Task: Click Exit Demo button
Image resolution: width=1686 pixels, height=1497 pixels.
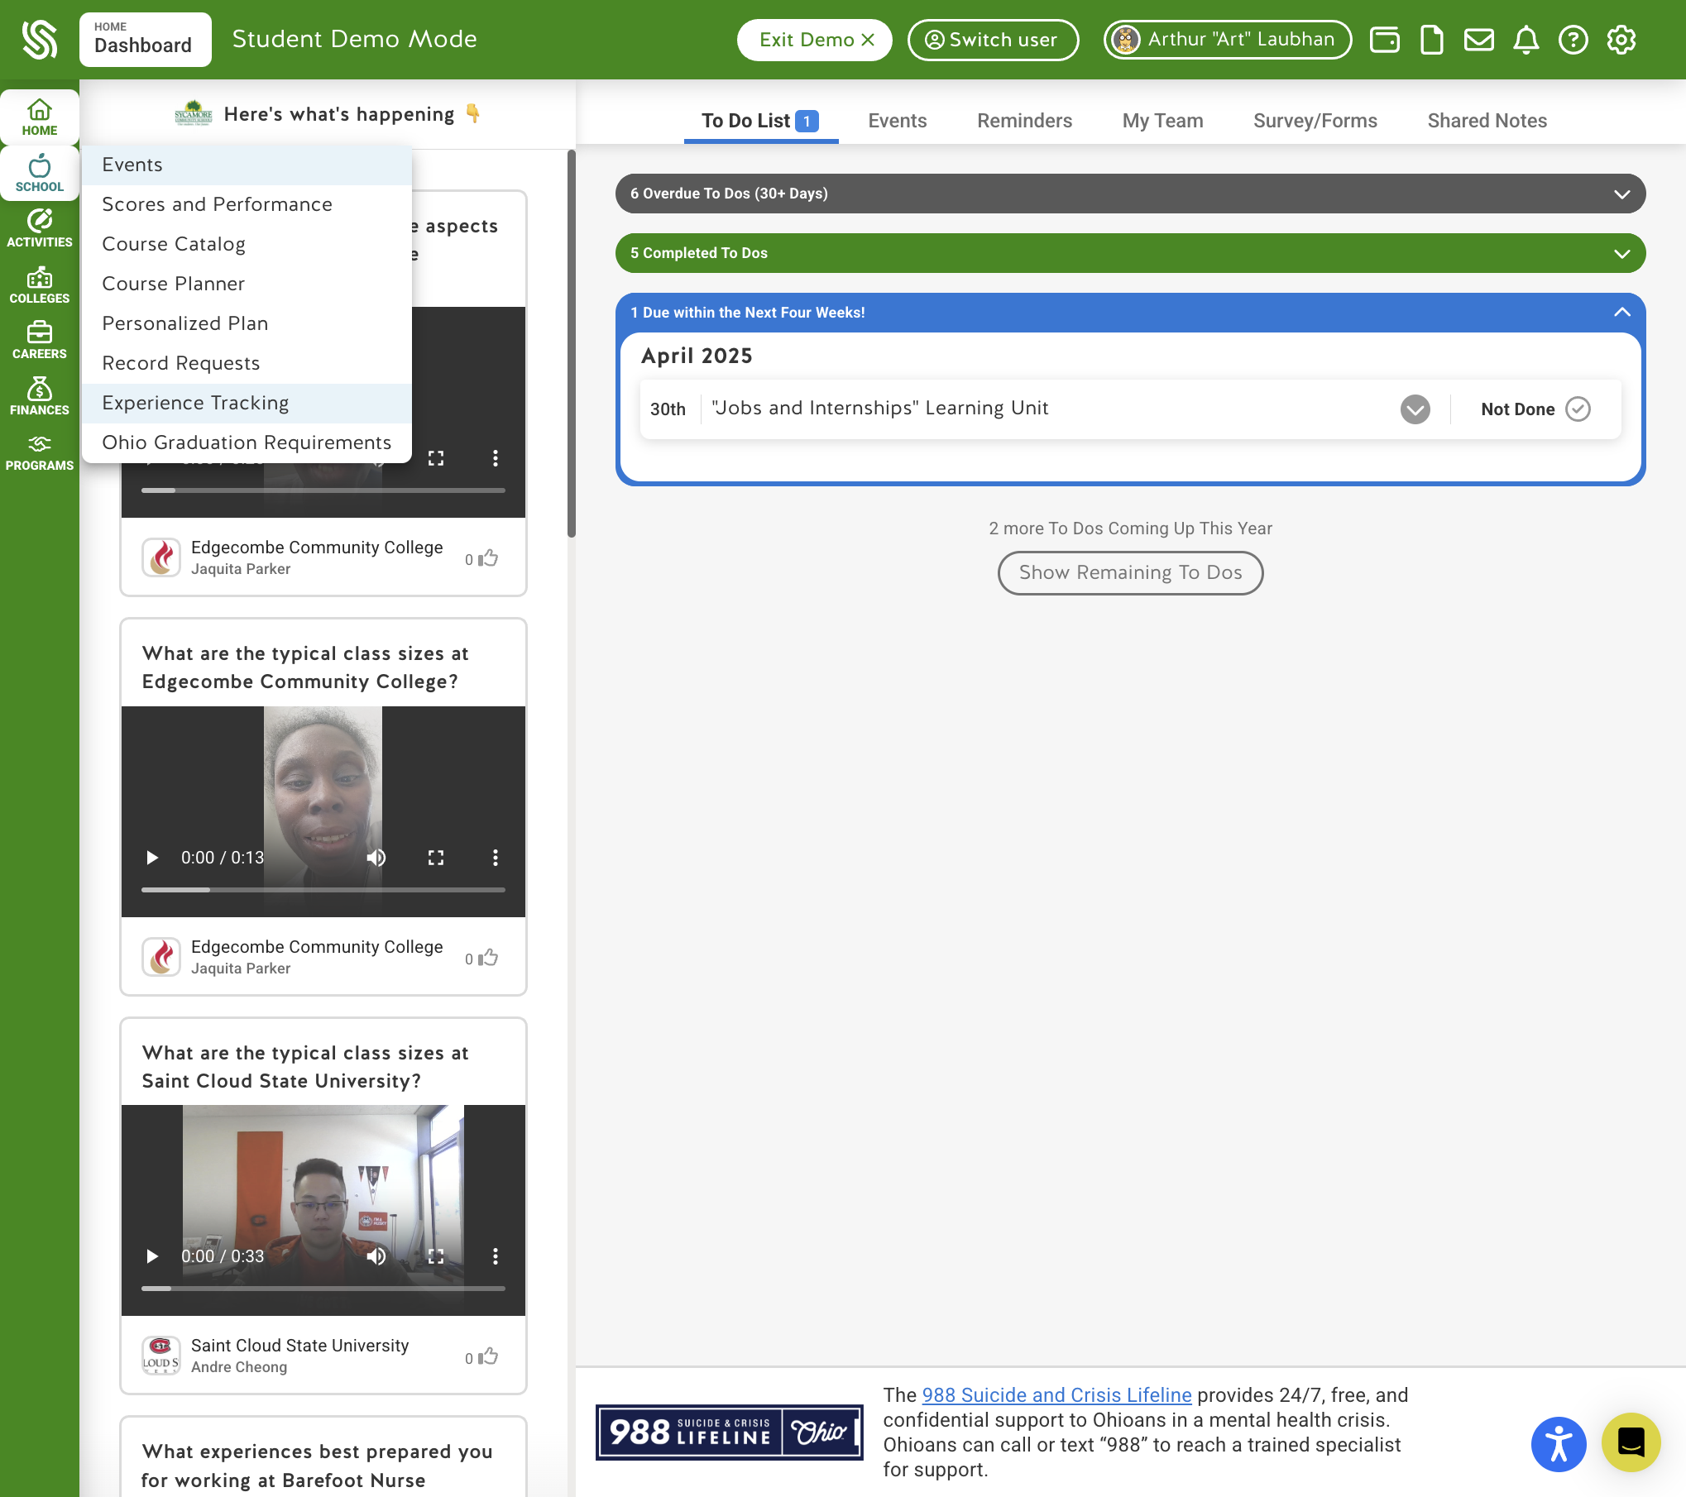Action: (x=815, y=40)
